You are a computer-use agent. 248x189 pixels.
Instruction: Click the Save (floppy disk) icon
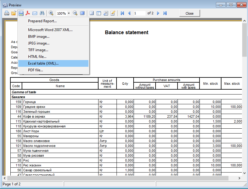click(21, 13)
